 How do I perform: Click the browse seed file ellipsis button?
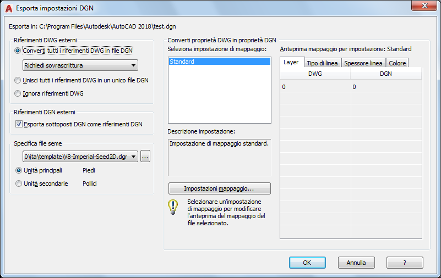[145, 157]
